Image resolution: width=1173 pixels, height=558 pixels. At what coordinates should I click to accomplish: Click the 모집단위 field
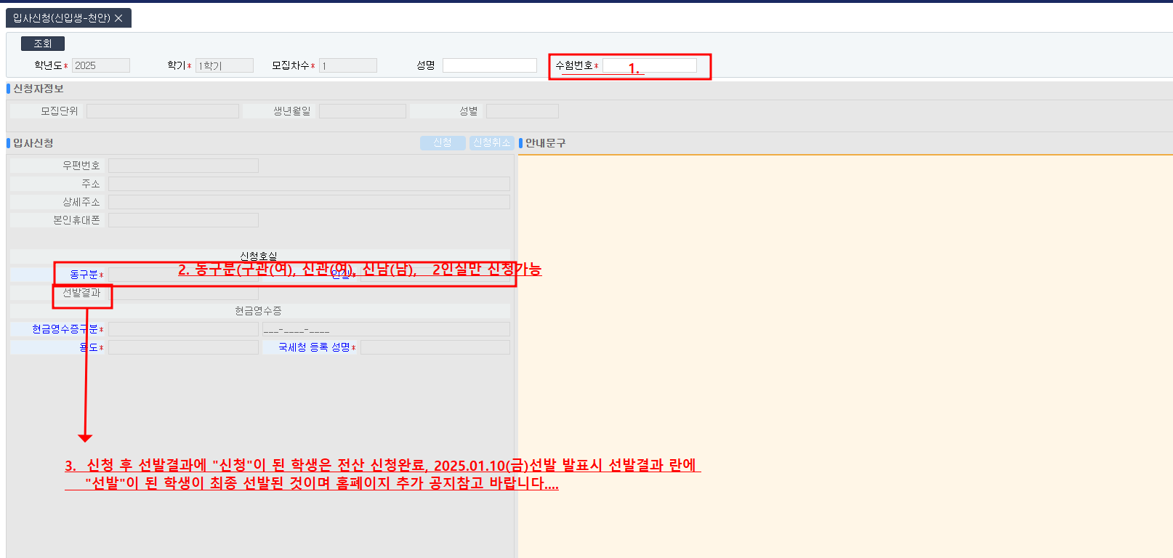pos(162,111)
